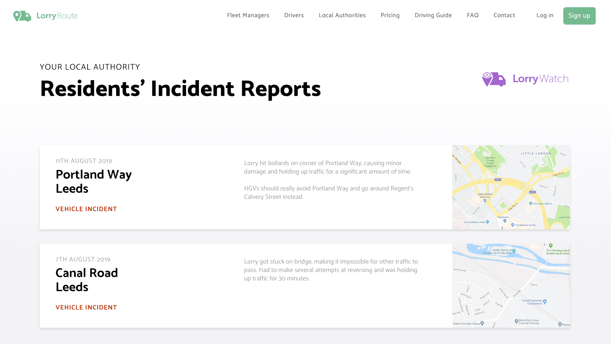The image size is (611, 344).
Task: Open the Portland Way map thumbnail
Action: coord(511,187)
